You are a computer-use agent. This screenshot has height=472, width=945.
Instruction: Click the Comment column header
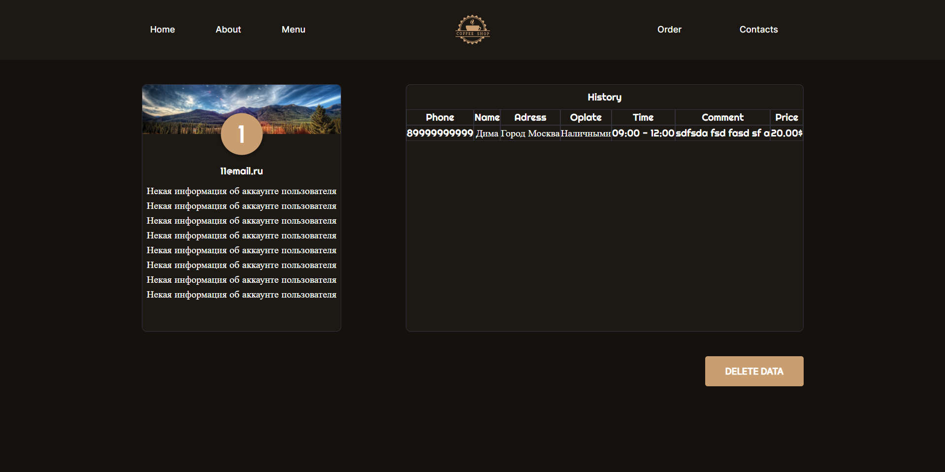[722, 117]
